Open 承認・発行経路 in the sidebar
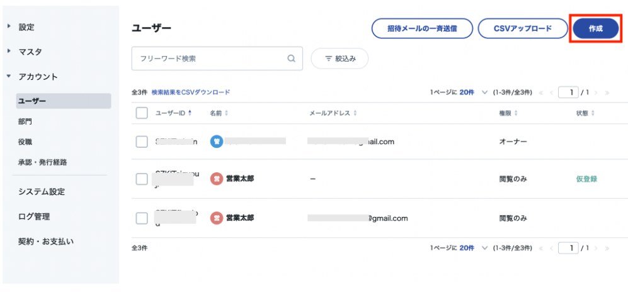This screenshot has height=295, width=628. [x=42, y=162]
